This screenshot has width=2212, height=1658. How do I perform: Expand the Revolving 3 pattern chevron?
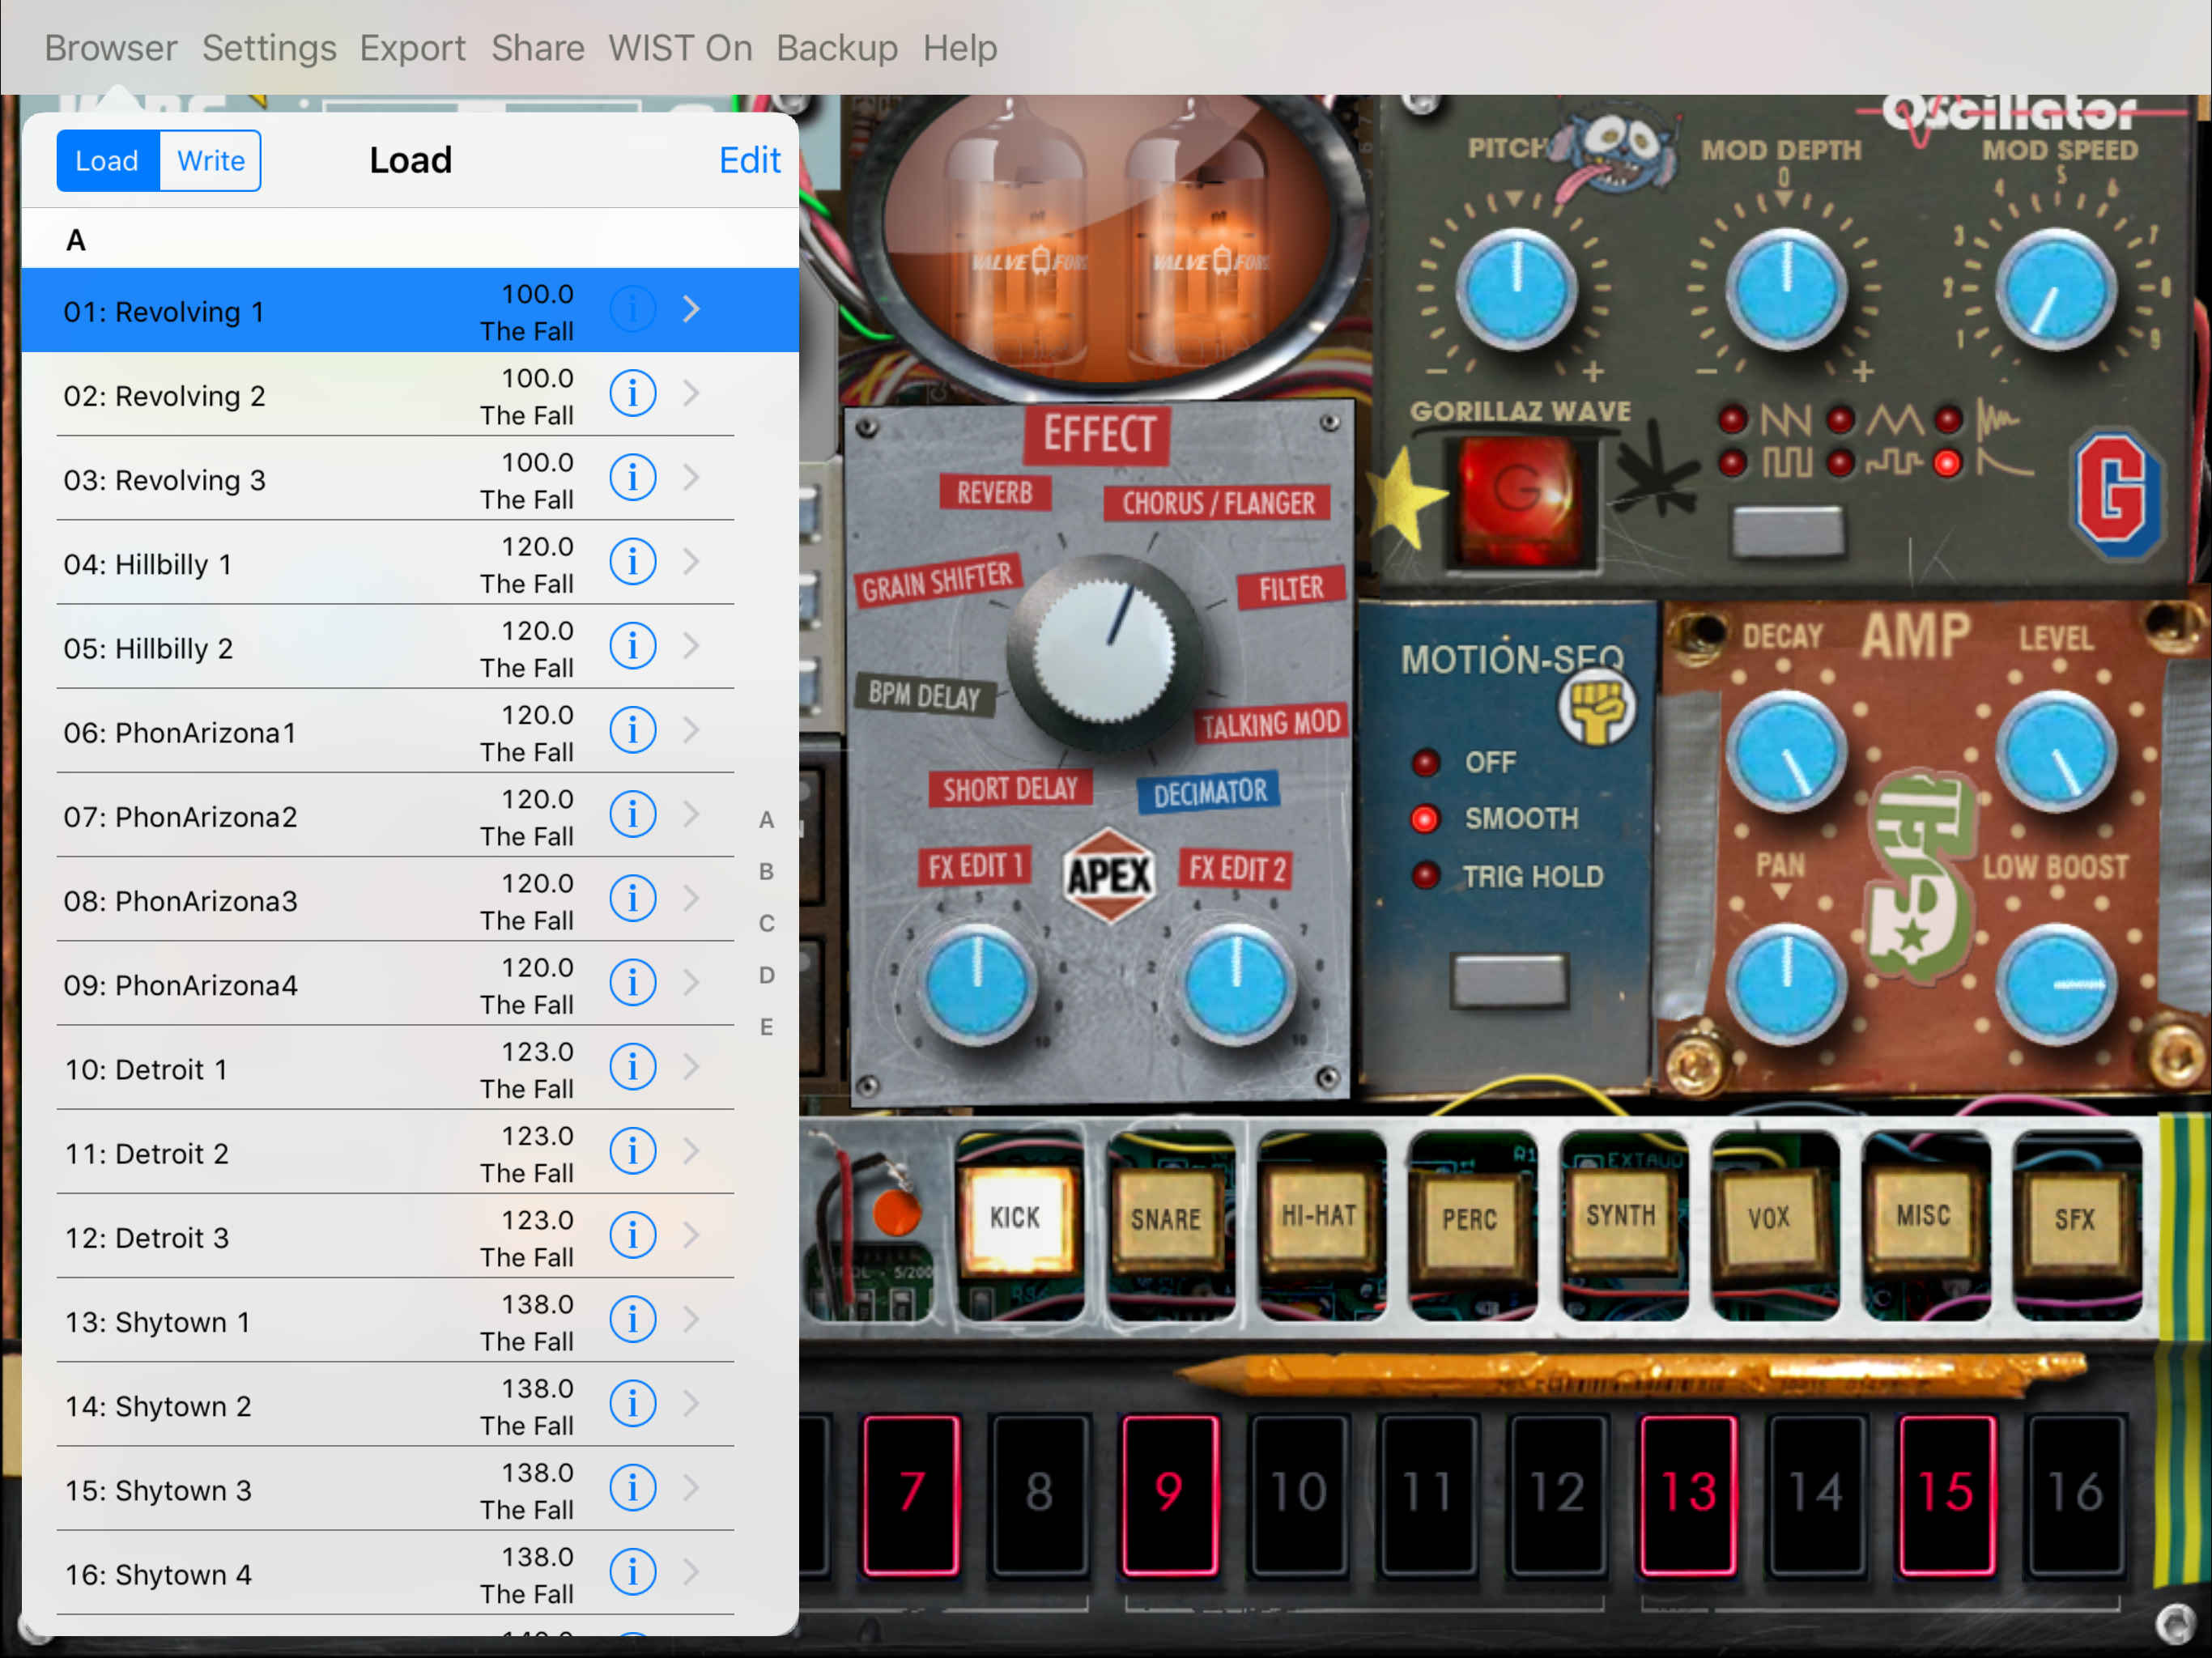(691, 478)
